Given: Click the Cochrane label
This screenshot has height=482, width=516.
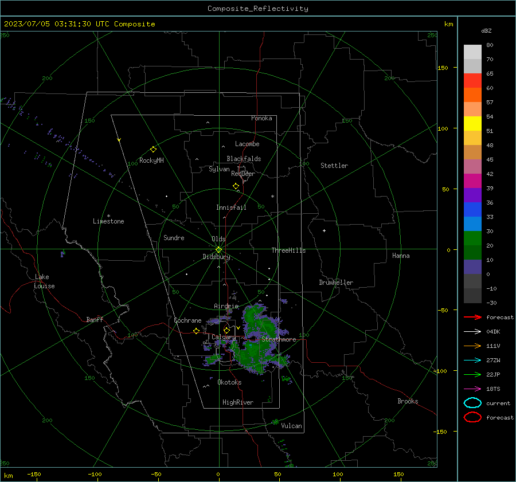Looking at the screenshot, I should point(187,320).
